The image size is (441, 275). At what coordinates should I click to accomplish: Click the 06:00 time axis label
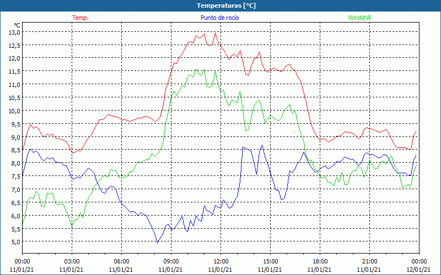(121, 261)
